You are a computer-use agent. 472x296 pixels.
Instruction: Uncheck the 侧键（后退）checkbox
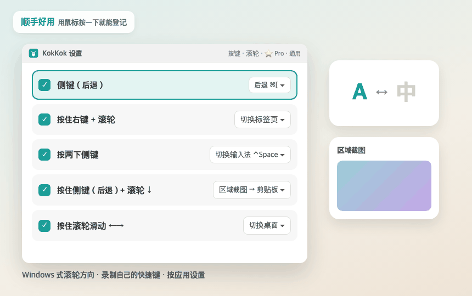coord(44,85)
